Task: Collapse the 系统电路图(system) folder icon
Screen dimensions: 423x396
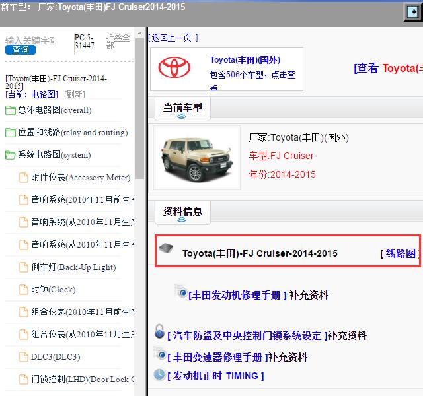Action: point(11,155)
